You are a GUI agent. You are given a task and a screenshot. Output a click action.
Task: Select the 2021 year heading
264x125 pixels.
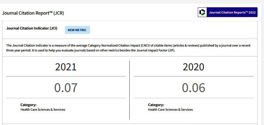point(66,67)
